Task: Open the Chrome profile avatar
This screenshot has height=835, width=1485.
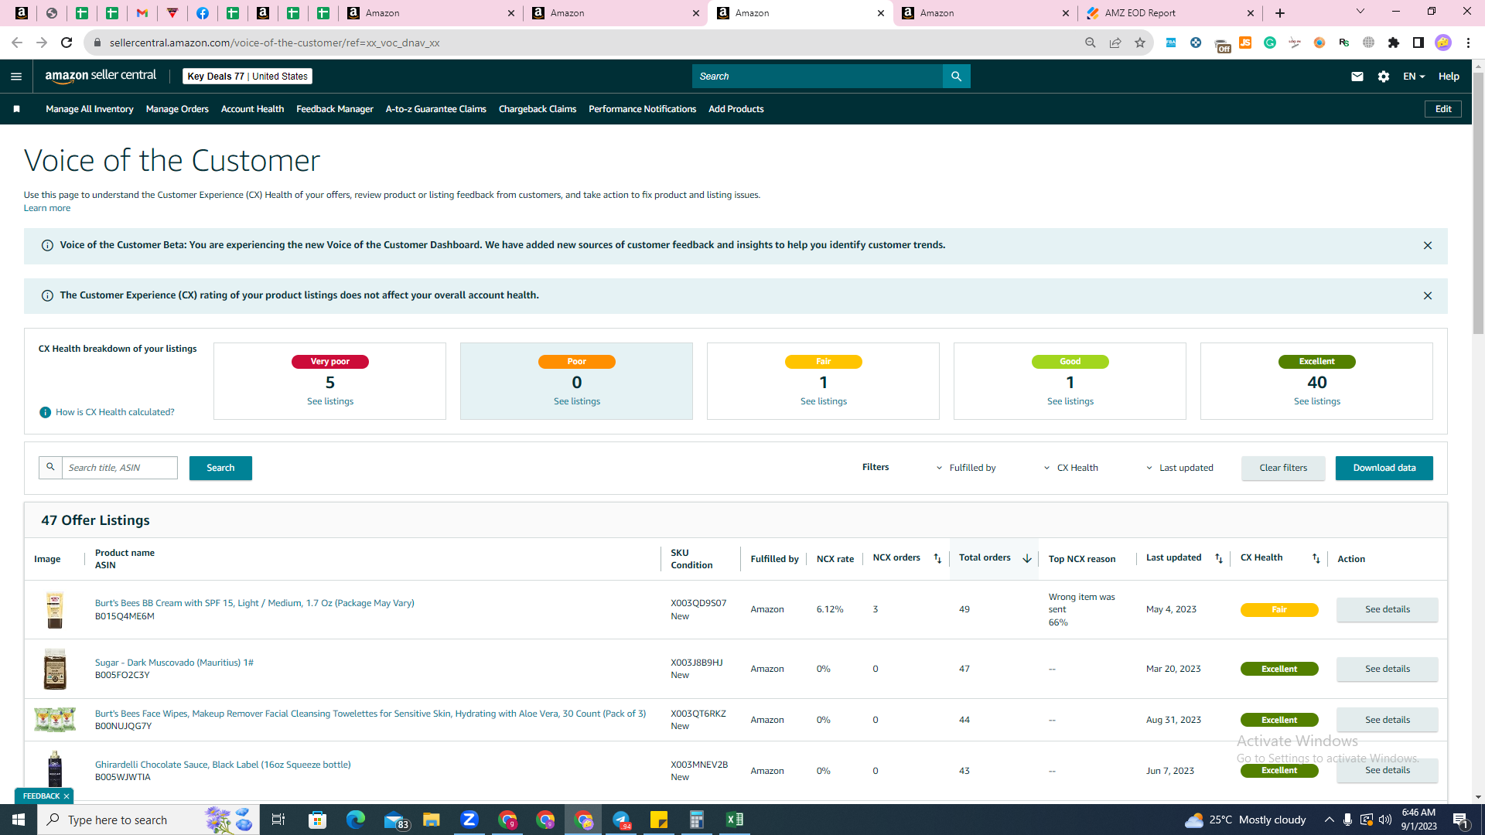Action: pos(1443,43)
